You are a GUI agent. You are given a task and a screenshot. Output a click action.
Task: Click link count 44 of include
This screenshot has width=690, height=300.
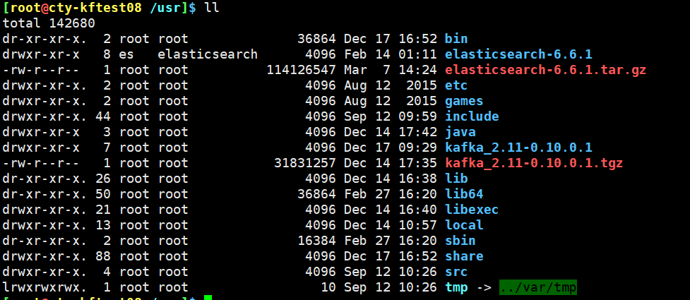[103, 116]
